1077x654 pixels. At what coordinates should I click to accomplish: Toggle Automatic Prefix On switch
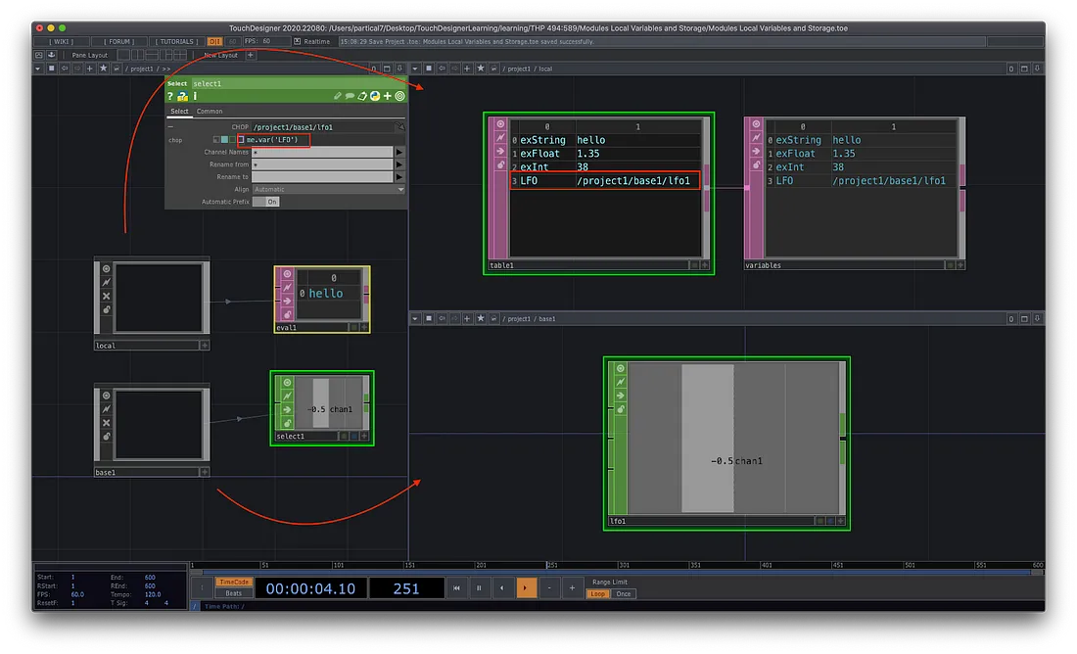[x=265, y=201]
